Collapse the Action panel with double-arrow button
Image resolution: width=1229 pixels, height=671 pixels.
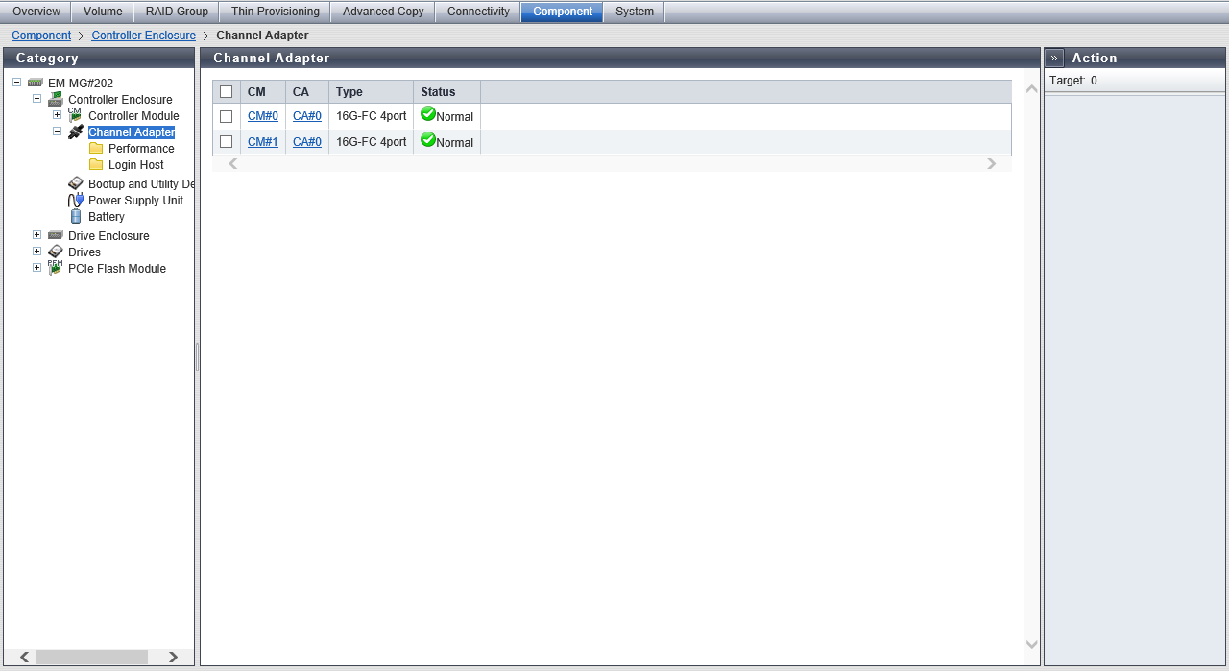tap(1054, 58)
